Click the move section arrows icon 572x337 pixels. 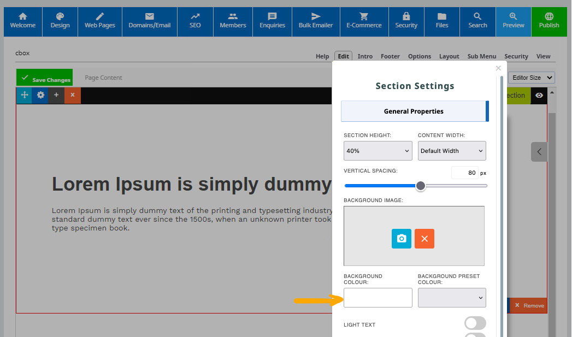[25, 95]
